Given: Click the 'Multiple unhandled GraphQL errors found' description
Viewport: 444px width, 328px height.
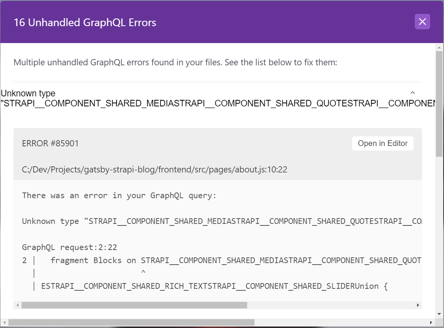Looking at the screenshot, I should pyautogui.click(x=175, y=62).
